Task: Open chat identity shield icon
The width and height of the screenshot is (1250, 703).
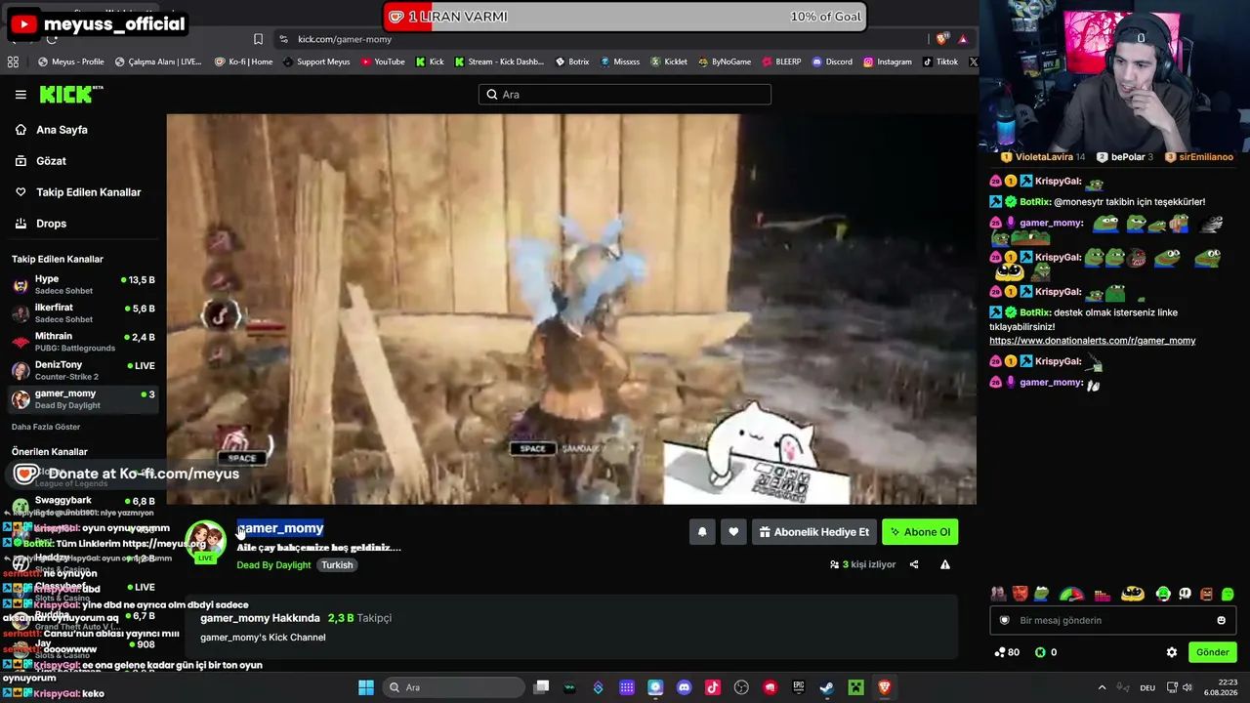Action: click(x=1004, y=620)
